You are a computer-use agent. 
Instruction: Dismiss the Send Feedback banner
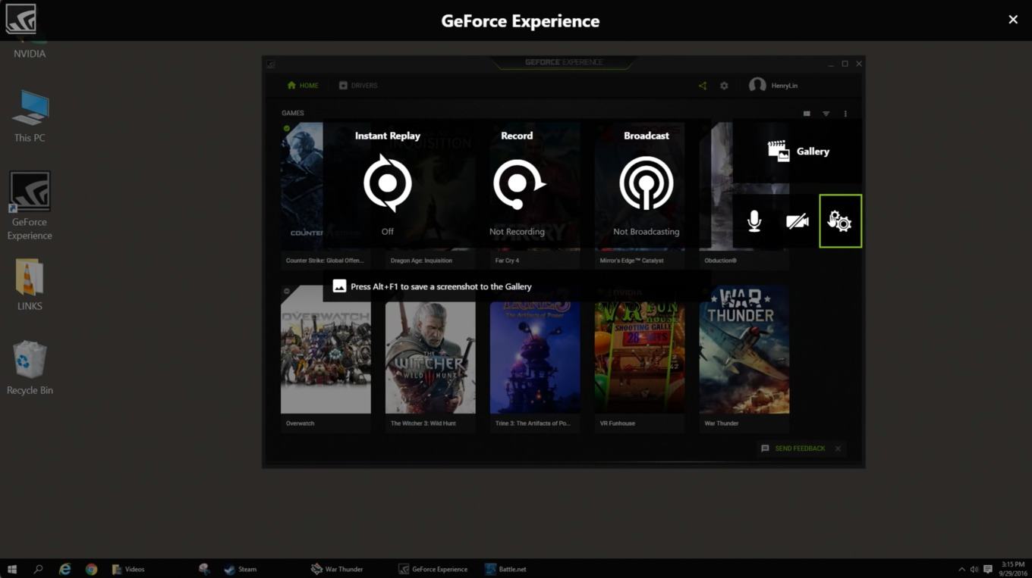click(838, 448)
